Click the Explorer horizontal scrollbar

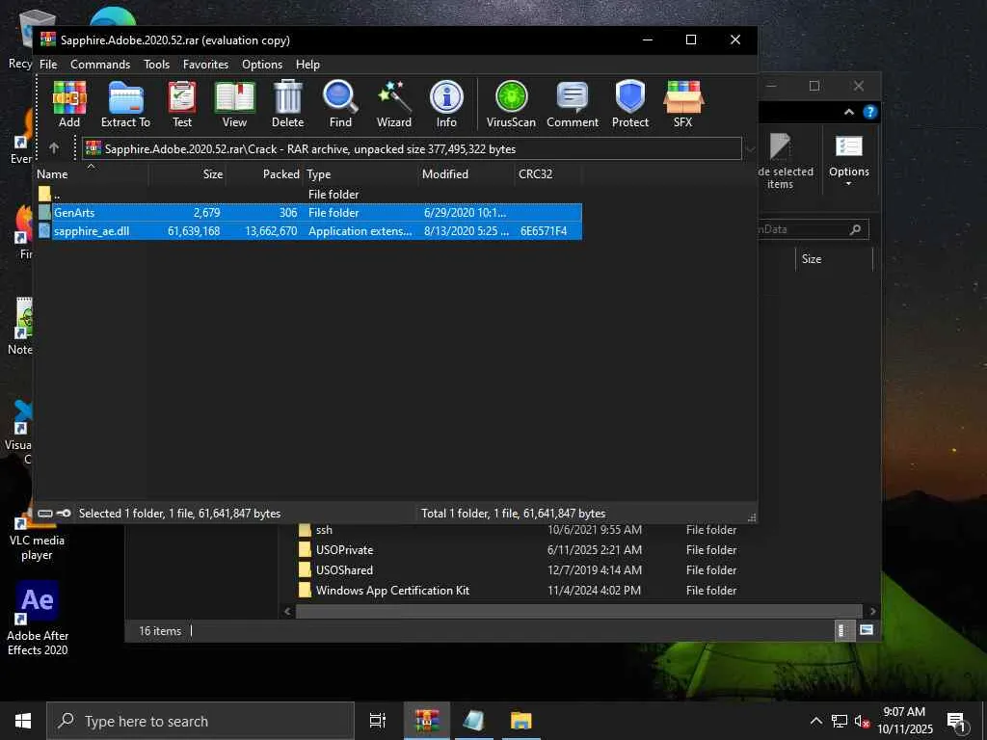pyautogui.click(x=578, y=611)
